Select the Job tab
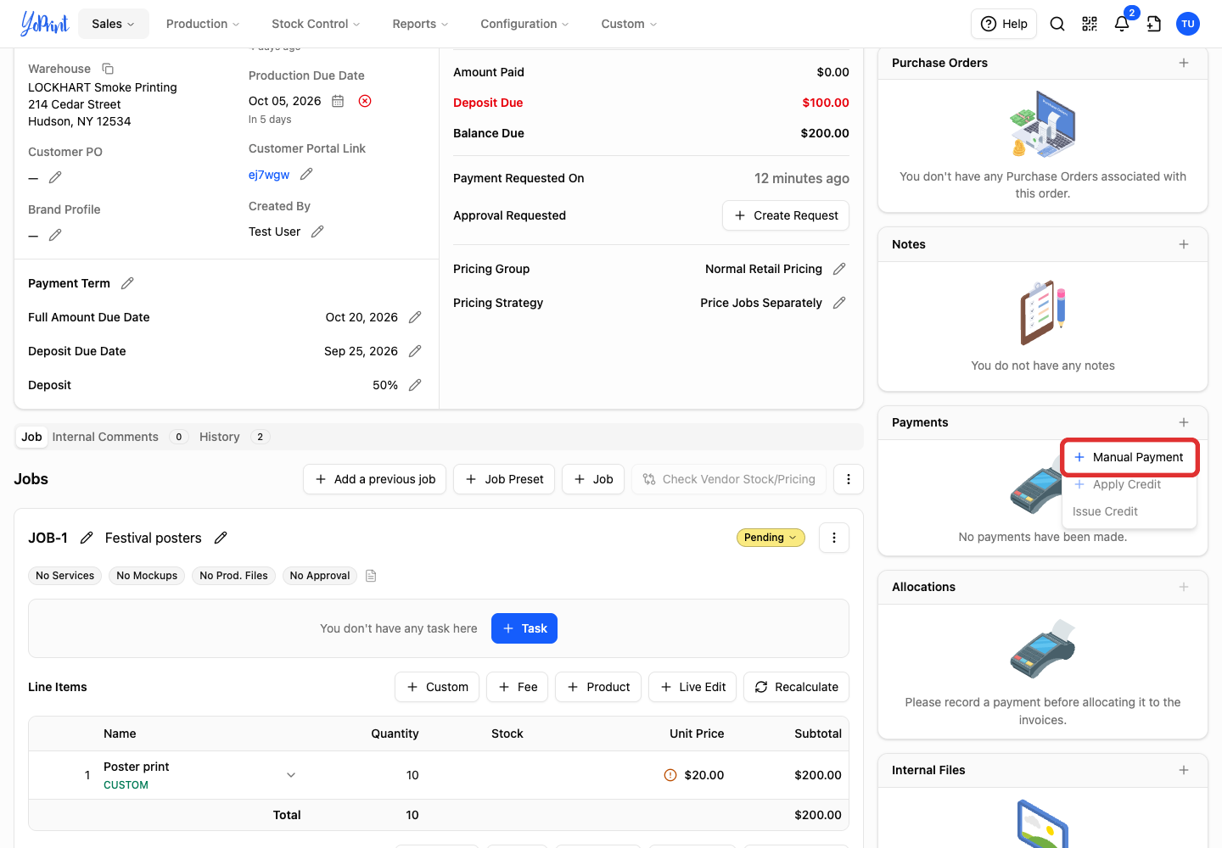1222x848 pixels. pyautogui.click(x=31, y=437)
